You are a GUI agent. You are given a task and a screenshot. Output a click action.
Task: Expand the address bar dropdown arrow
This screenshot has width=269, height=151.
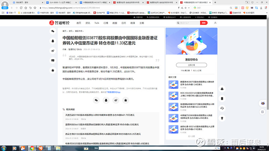pos(189,8)
